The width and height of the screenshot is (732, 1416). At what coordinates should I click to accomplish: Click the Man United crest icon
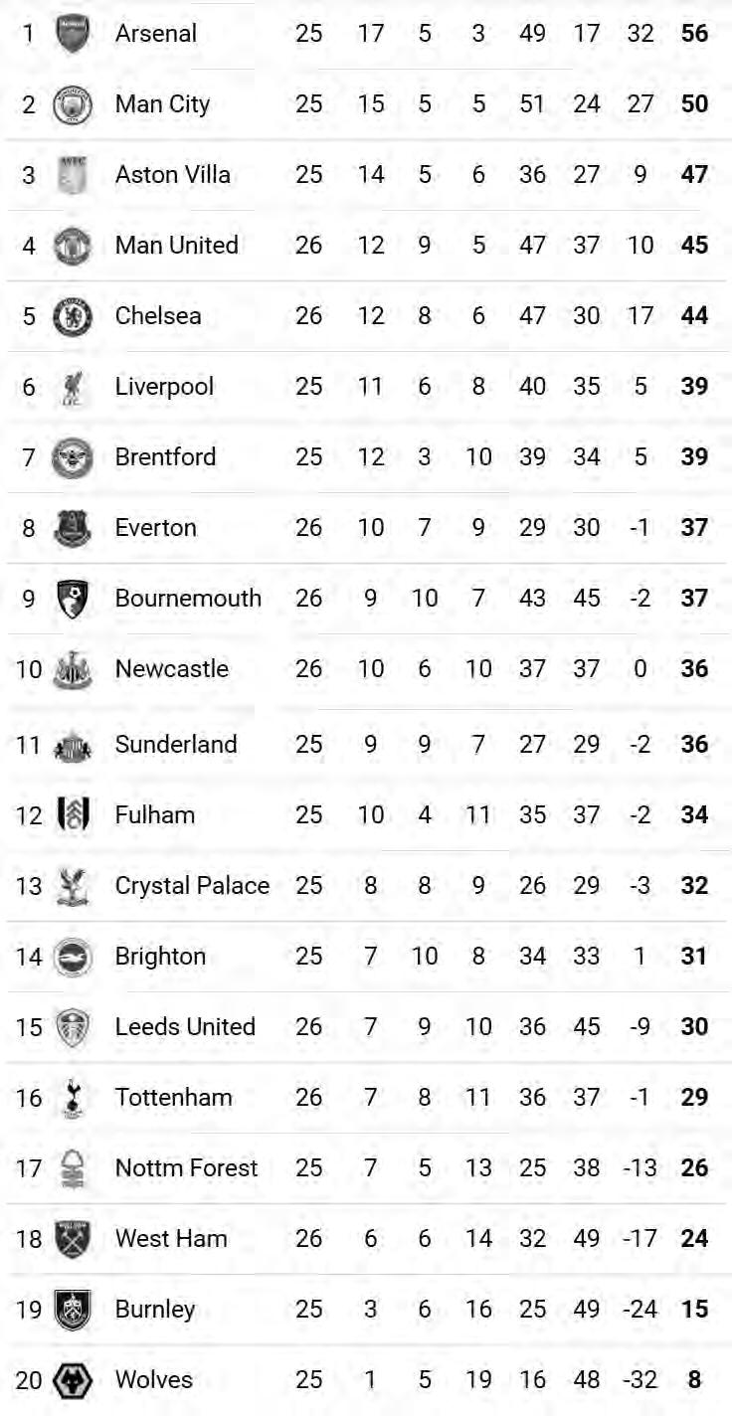73,246
